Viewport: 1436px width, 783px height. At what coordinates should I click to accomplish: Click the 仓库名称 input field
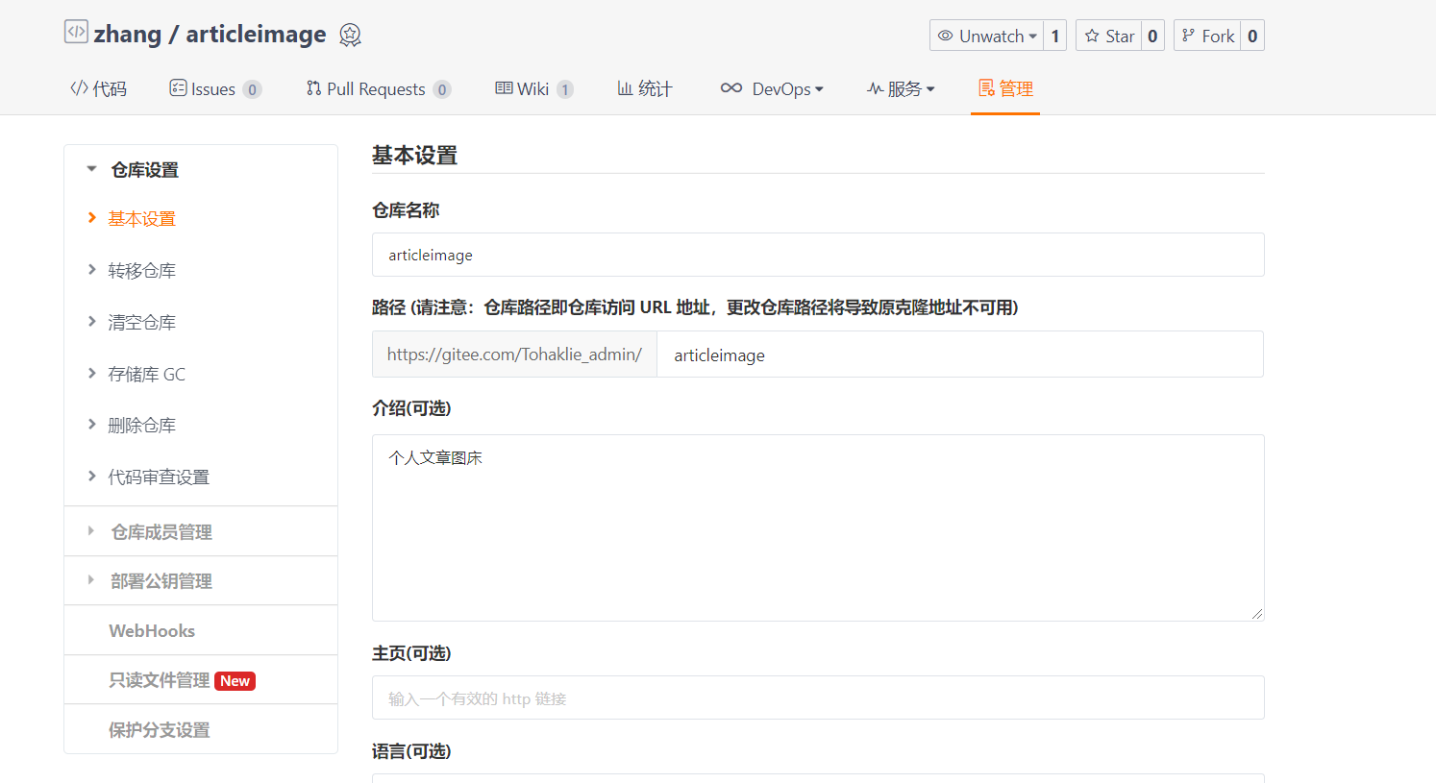tap(818, 255)
